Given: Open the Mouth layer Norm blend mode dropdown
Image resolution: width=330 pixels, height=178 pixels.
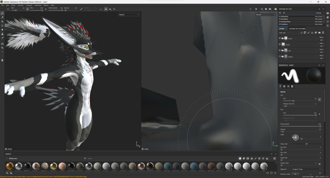Looking at the screenshot, I should (322, 37).
